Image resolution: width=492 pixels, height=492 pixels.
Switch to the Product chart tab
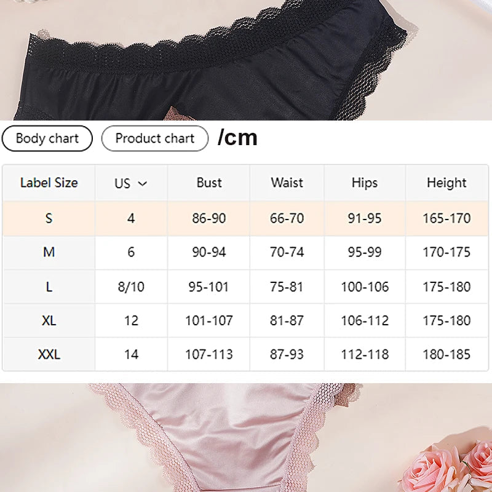[155, 138]
